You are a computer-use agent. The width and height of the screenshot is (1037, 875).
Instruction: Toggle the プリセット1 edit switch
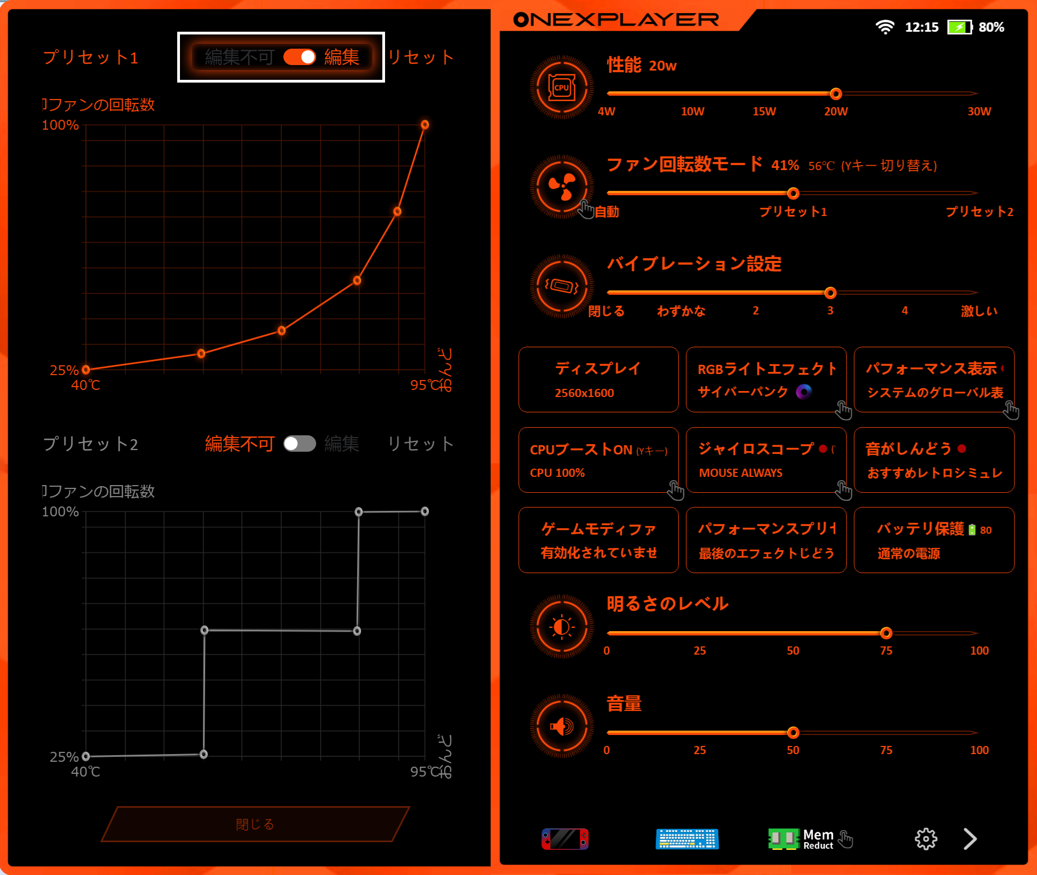click(x=299, y=57)
